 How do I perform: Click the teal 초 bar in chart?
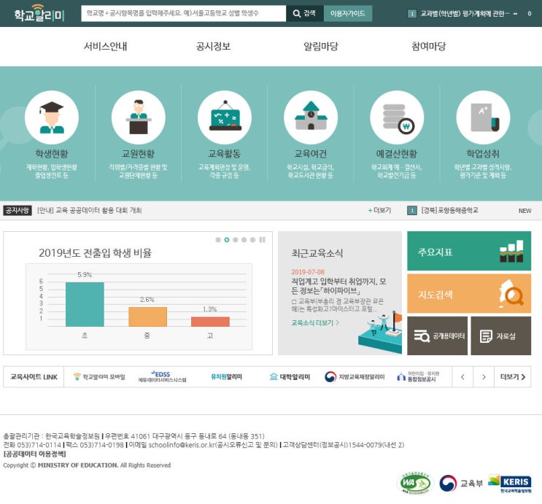click(x=85, y=304)
